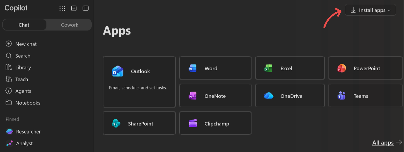Viewport: 404px width, 152px height.
Task: Switch to the Chat tab
Action: coord(24,25)
